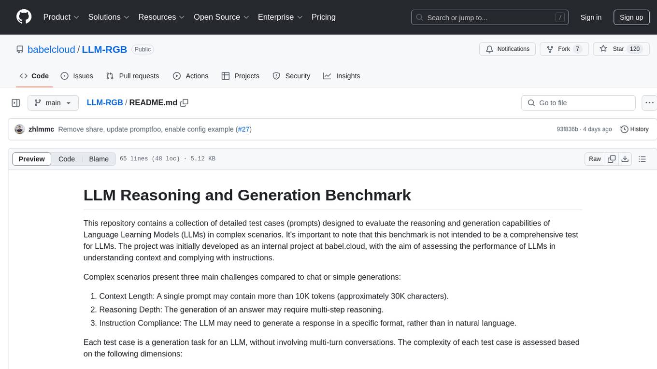657x369 pixels.
Task: Select the Code view mode
Action: tap(67, 159)
